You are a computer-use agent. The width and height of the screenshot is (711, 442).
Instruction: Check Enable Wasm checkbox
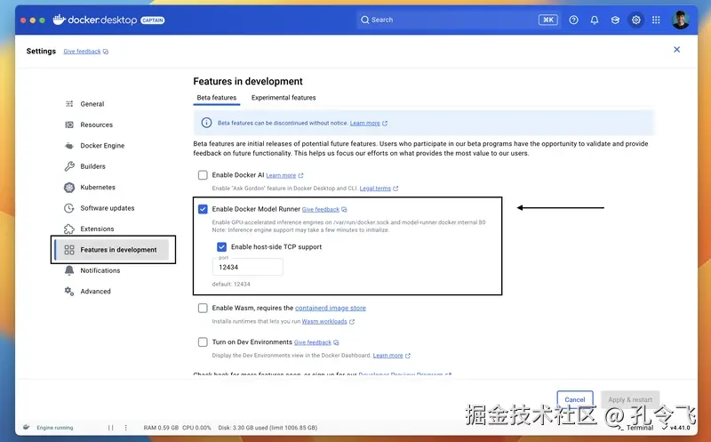coord(203,308)
